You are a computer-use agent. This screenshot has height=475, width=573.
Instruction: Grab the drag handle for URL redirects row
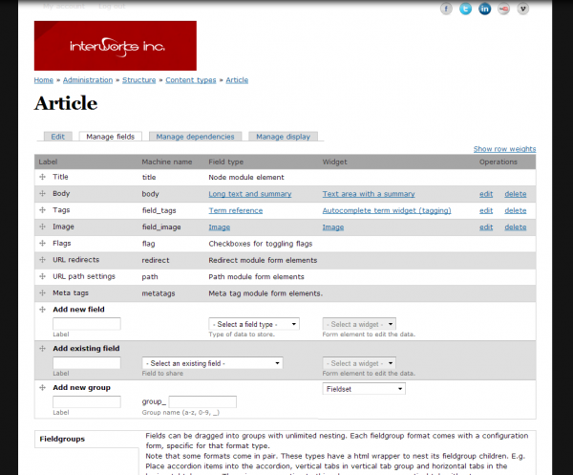pos(42,260)
